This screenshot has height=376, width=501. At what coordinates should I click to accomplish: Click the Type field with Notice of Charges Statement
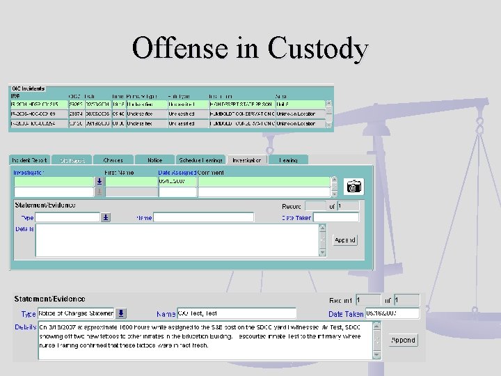(76, 313)
